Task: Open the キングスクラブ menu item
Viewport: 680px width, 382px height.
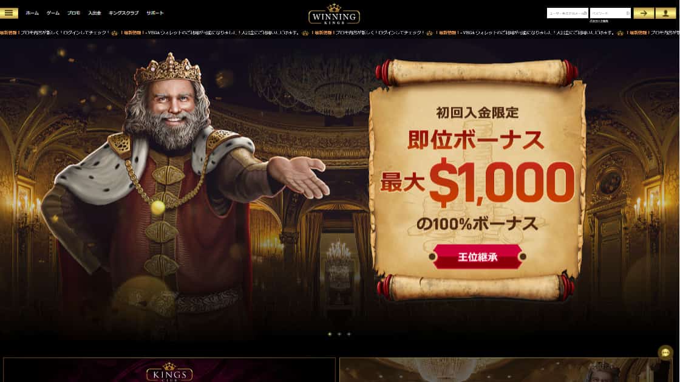Action: (x=124, y=13)
